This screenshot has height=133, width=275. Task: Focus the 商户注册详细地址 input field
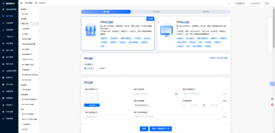(x=180, y=117)
